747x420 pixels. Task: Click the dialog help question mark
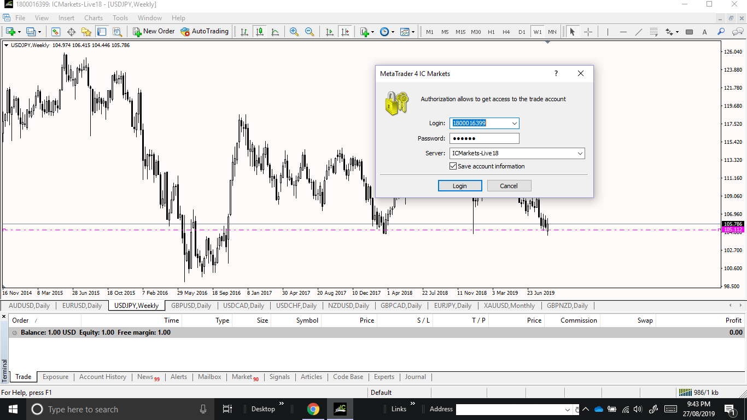[556, 73]
